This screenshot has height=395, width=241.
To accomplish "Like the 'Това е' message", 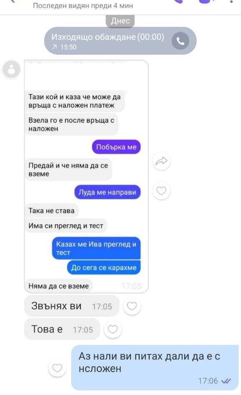I will point(113,329).
